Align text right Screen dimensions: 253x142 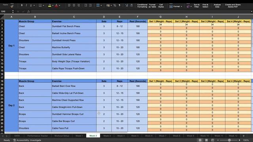[78, 5]
